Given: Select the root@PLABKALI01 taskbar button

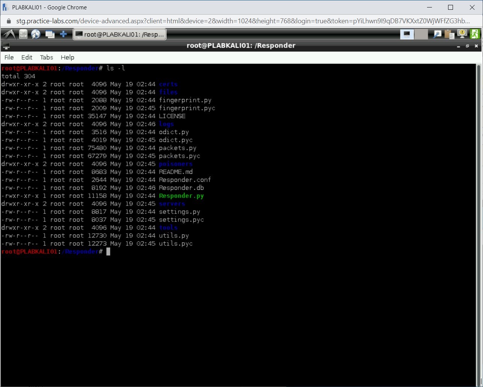Looking at the screenshot, I should pyautogui.click(x=119, y=34).
